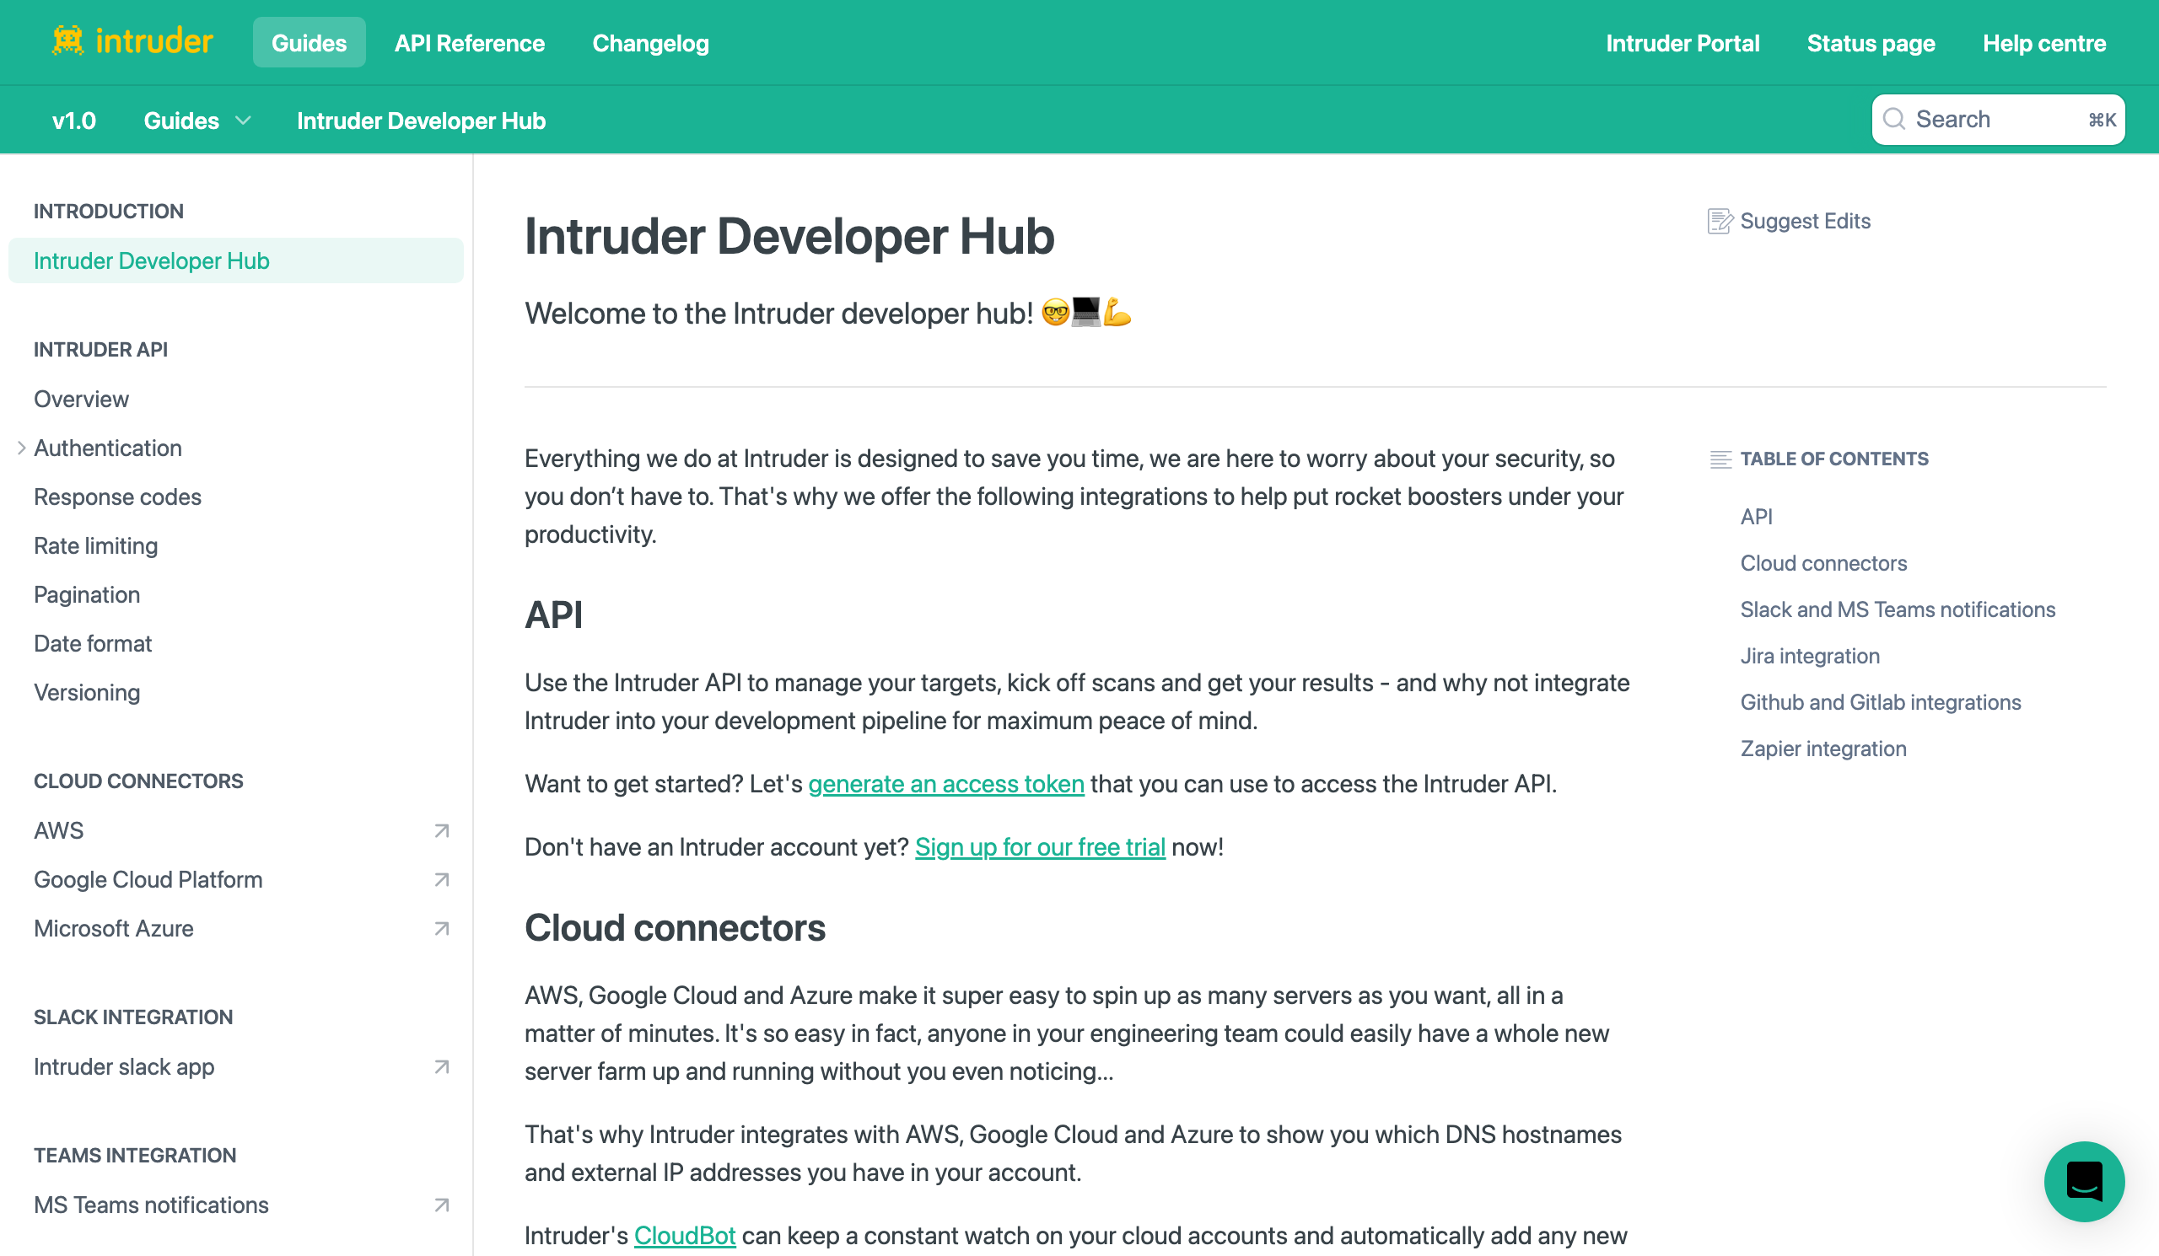
Task: Click the SLACK INTEGRATION sidebar label
Action: tap(132, 1017)
